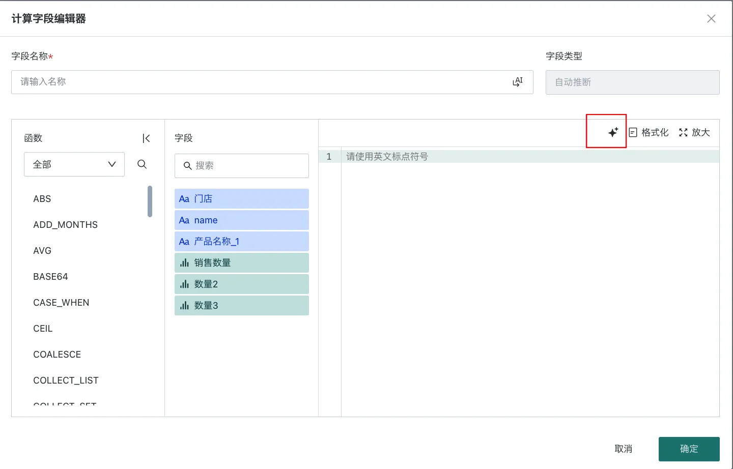Select the 门店 text field
This screenshot has width=733, height=469.
tap(242, 199)
